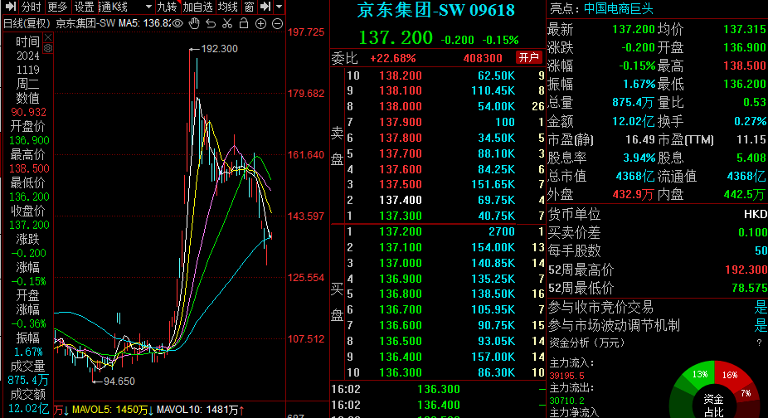
Task: Click sell level 3 price 137.500
Action: (x=400, y=184)
